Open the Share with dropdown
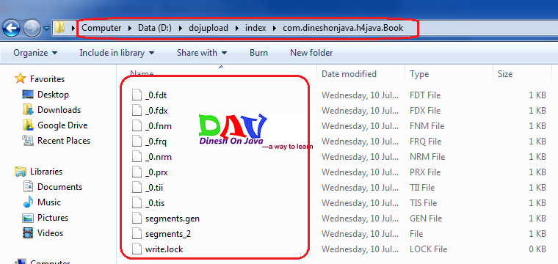Image resolution: width=558 pixels, height=264 pixels. pos(202,53)
